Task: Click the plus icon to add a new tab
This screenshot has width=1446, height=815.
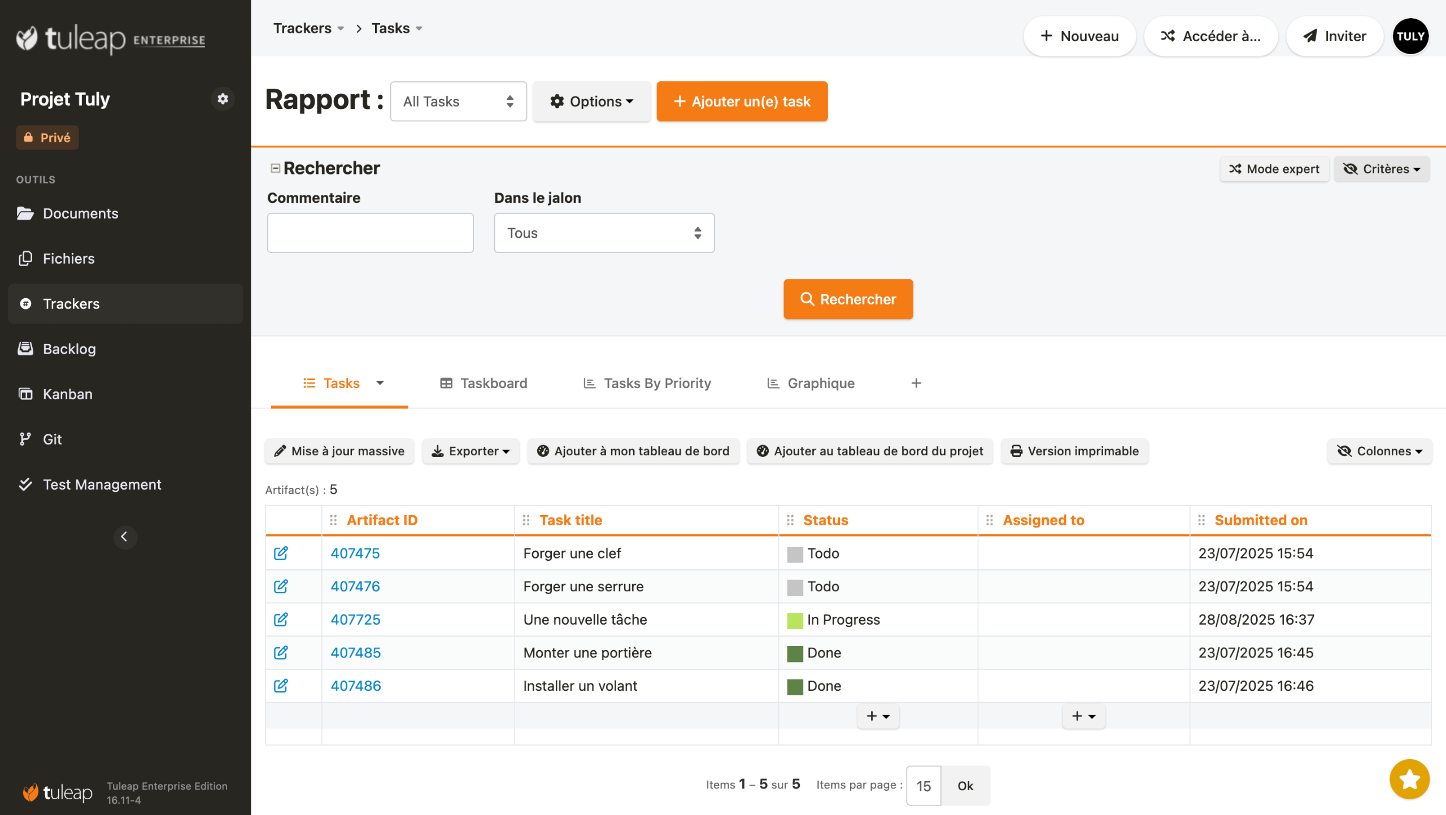Action: click(916, 383)
